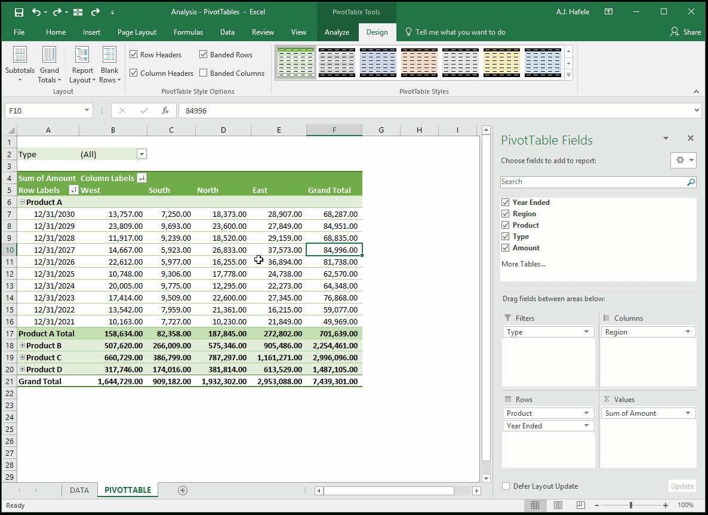Collapse the ribbon with the chevron

click(696, 91)
